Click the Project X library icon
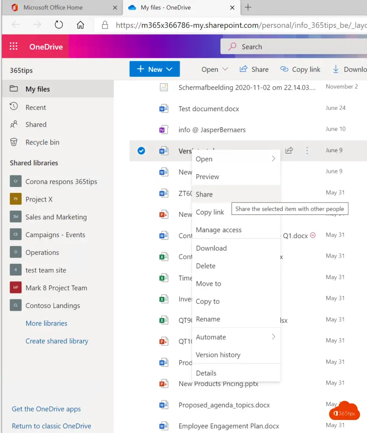The image size is (367, 433). click(x=16, y=199)
